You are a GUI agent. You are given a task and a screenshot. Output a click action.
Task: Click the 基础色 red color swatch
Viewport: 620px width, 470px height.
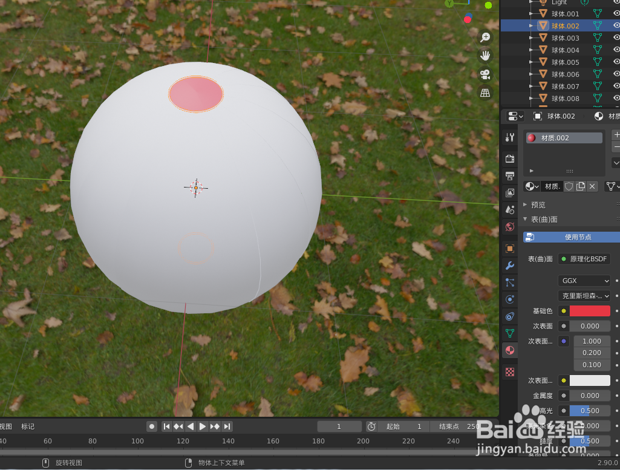tap(591, 310)
